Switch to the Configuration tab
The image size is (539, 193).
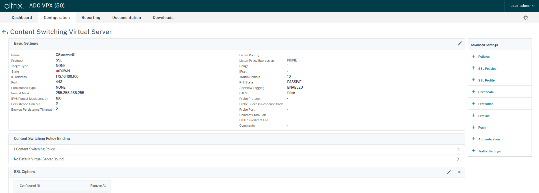point(57,17)
